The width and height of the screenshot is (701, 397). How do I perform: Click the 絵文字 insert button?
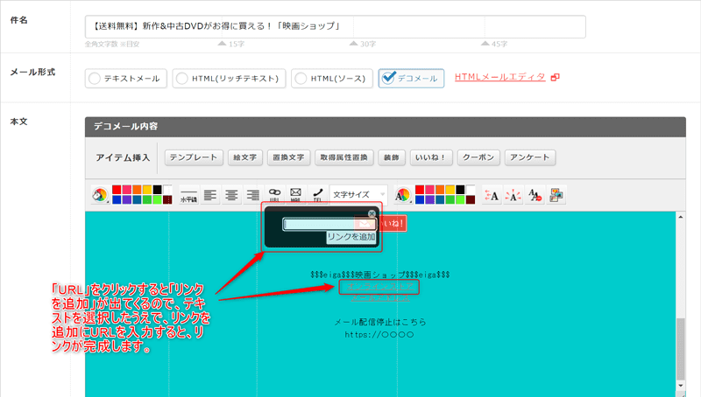point(245,157)
